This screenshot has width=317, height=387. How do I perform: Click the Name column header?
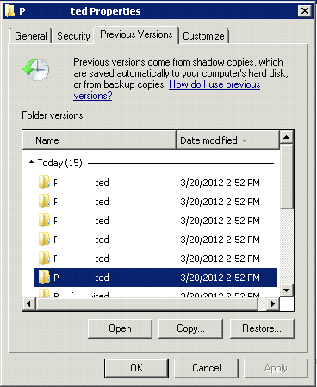coord(99,140)
